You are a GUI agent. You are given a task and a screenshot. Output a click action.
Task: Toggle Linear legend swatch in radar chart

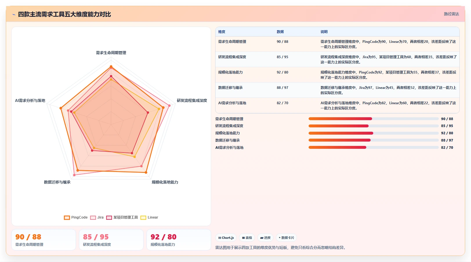click(143, 217)
